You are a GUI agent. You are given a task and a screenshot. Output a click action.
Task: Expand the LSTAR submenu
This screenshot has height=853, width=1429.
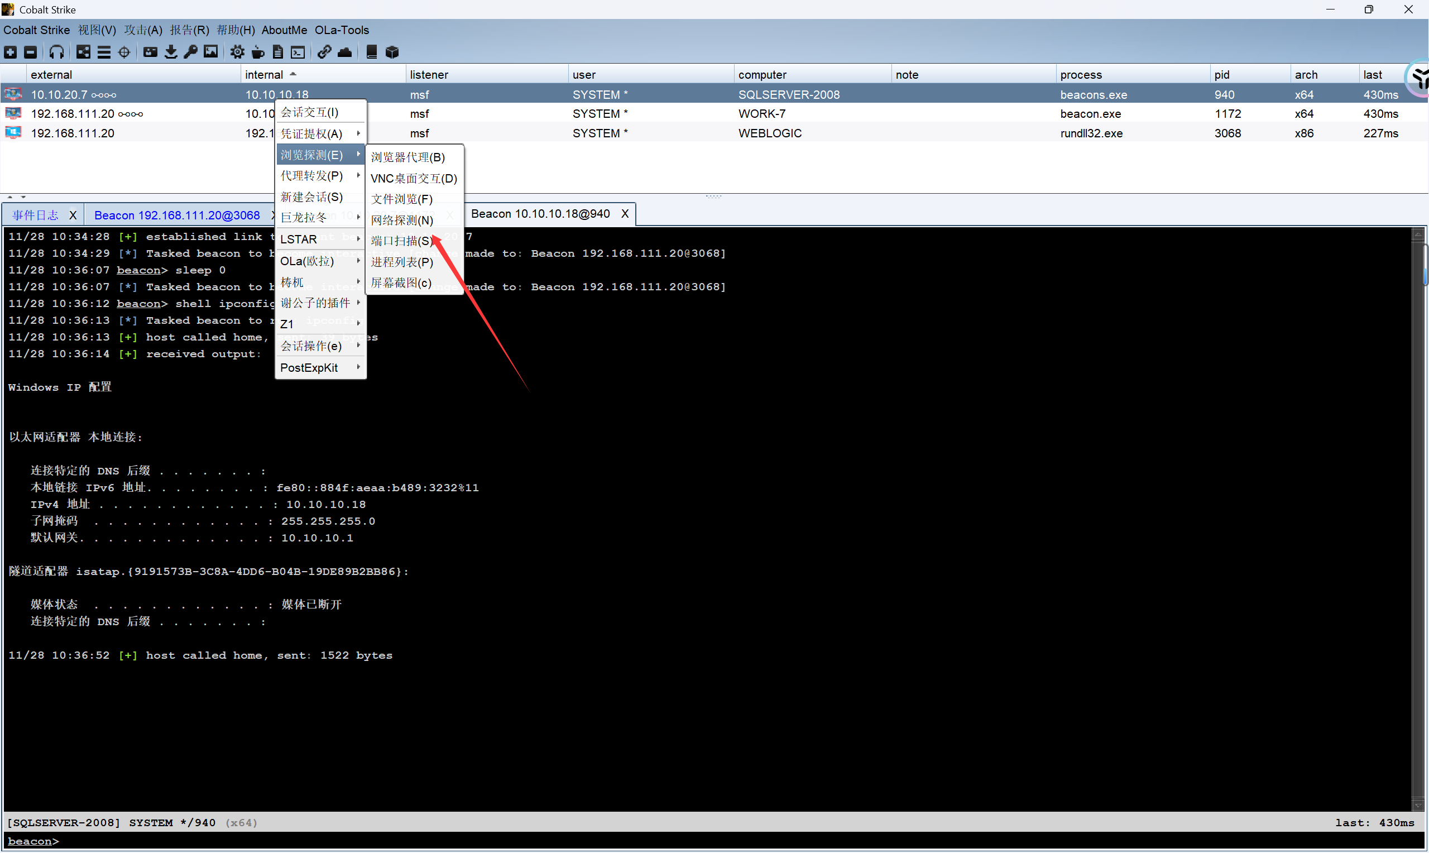tap(320, 239)
